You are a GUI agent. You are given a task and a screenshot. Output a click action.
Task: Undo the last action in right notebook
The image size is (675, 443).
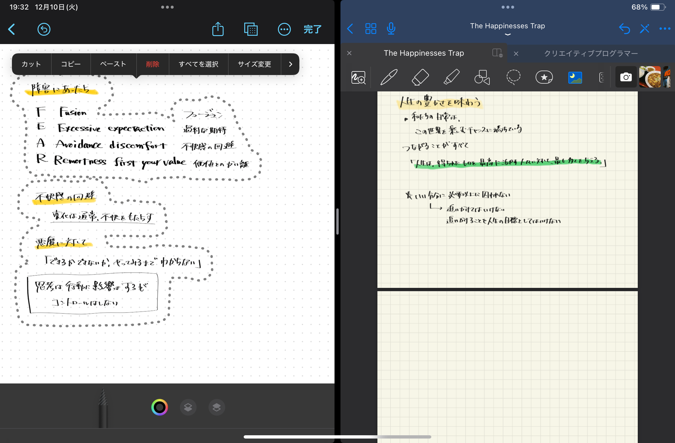click(x=624, y=29)
